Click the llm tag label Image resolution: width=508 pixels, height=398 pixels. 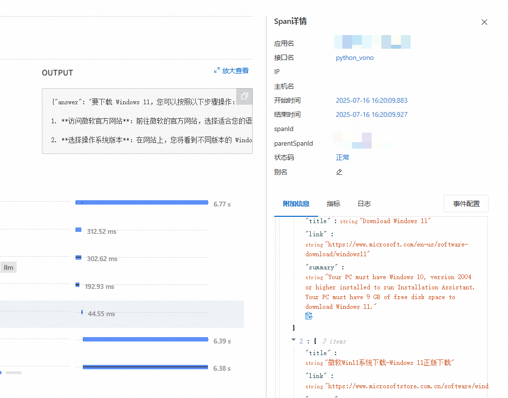point(8,267)
